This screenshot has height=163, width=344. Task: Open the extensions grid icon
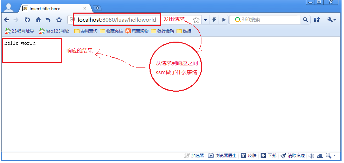tap(317, 20)
